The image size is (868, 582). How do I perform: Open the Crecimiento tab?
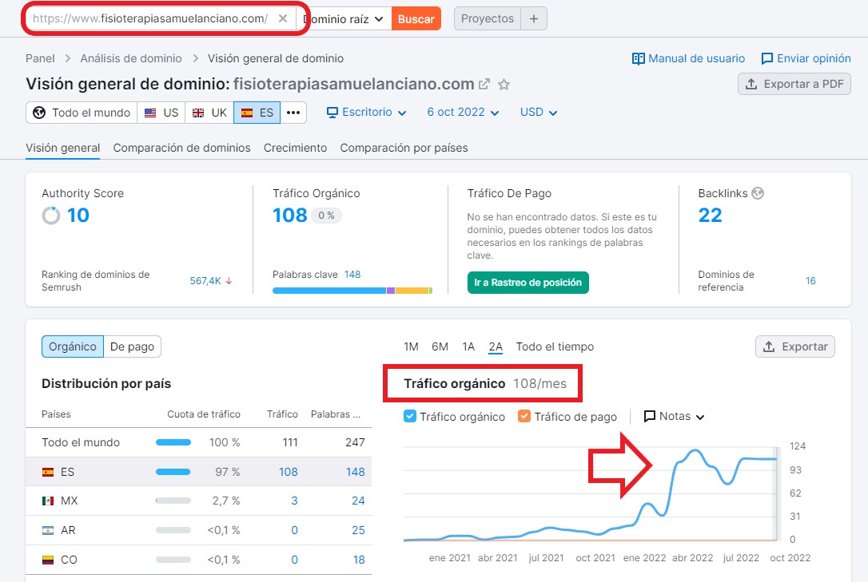click(x=295, y=148)
